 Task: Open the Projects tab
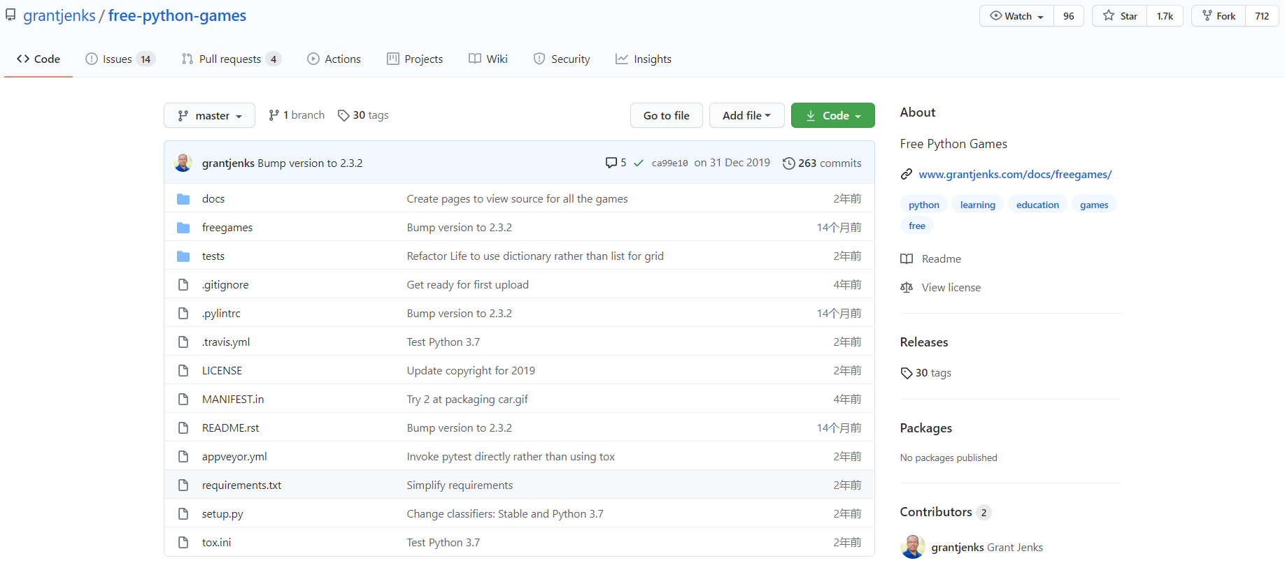(415, 59)
